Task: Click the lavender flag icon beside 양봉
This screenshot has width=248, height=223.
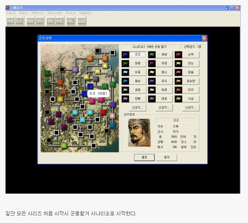Action: pos(125,99)
